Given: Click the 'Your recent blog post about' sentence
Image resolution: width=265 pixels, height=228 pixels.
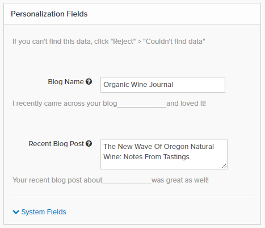Looking at the screenshot, I should [x=57, y=180].
